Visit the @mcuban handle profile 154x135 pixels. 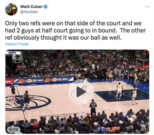pos(29,12)
